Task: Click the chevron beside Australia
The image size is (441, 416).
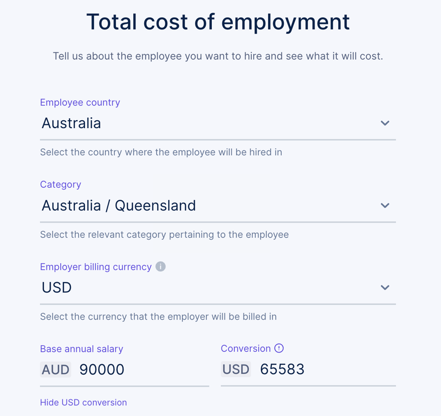Action: [x=385, y=123]
